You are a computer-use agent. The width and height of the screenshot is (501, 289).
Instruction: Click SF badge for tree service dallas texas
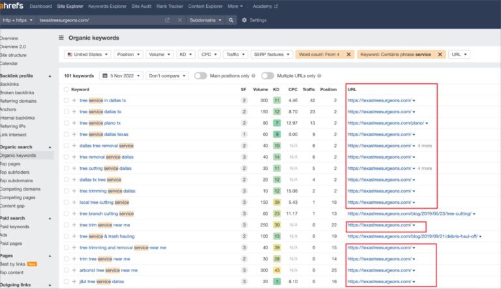coord(244,134)
